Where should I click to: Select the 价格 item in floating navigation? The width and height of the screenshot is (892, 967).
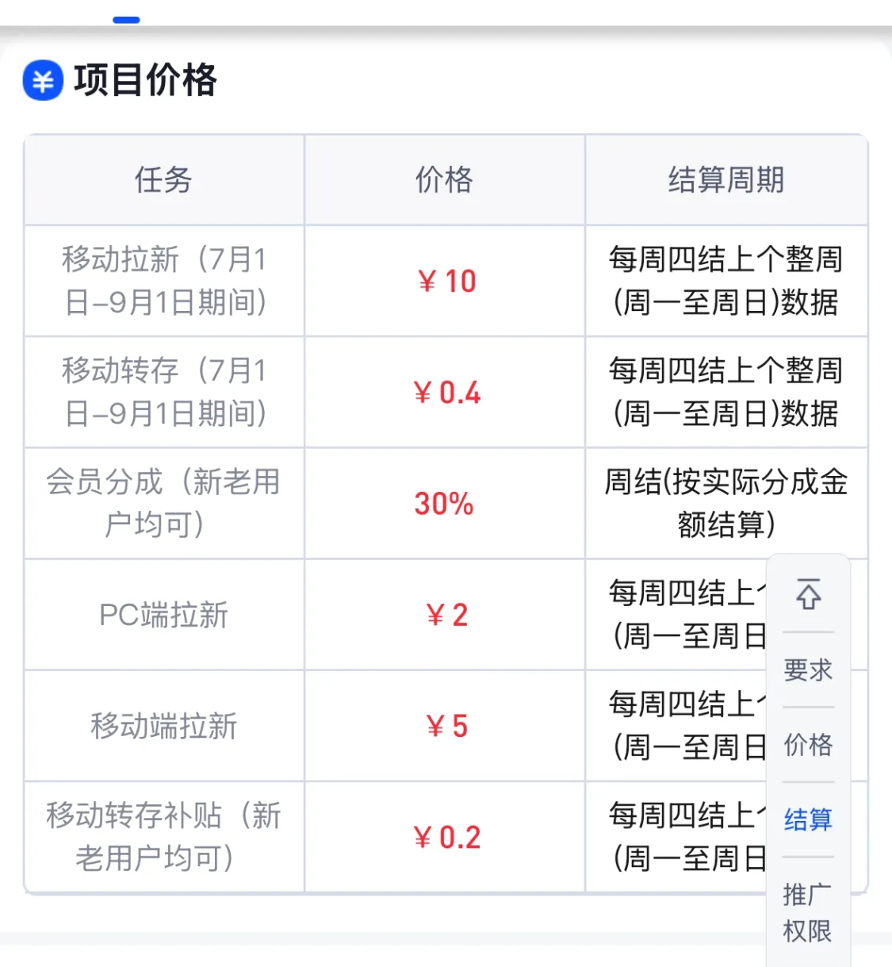pos(807,744)
